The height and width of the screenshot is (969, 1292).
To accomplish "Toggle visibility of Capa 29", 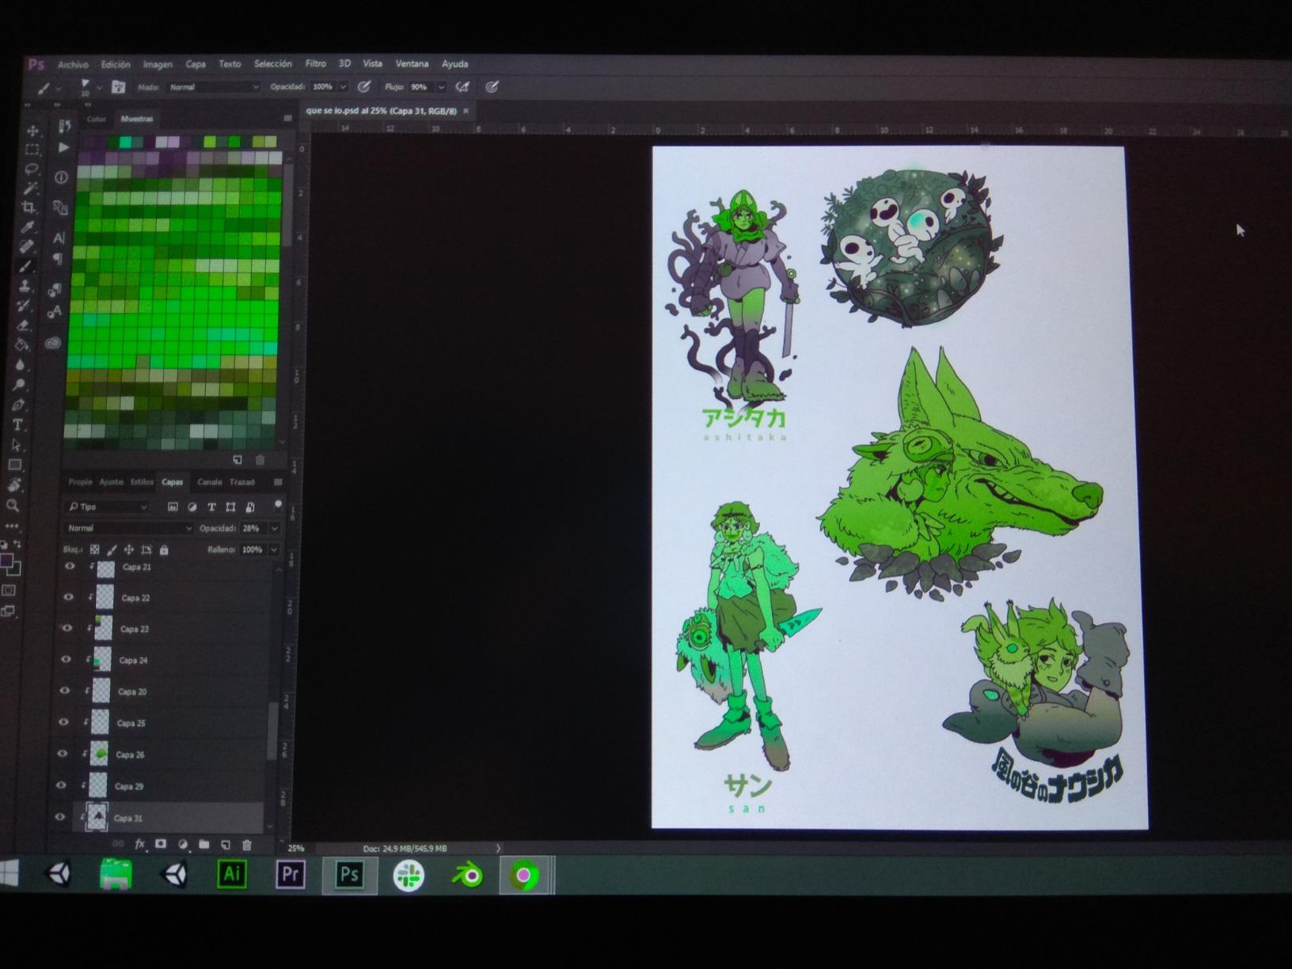I will click(62, 785).
